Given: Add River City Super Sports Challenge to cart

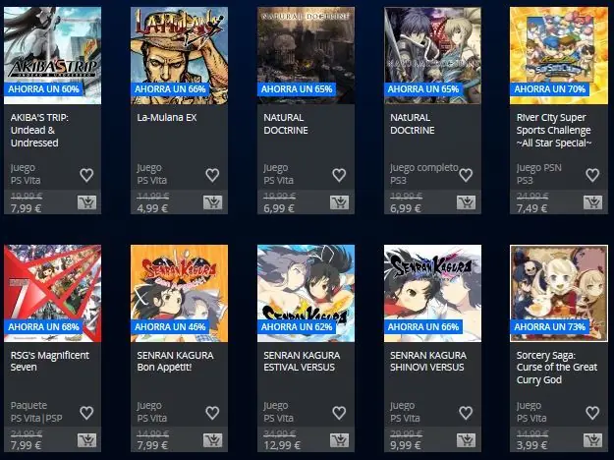Looking at the screenshot, I should point(592,202).
